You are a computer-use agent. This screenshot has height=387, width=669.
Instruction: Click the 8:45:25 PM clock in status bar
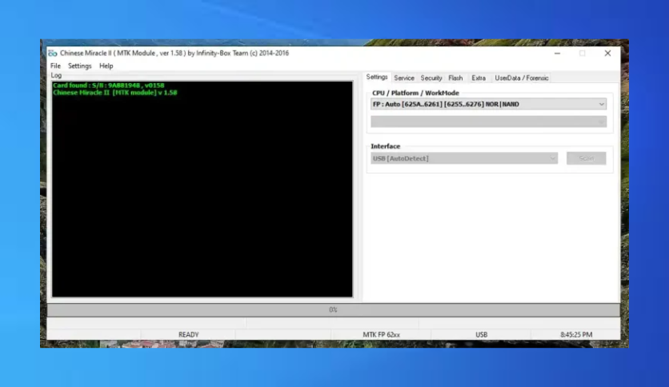tap(576, 334)
